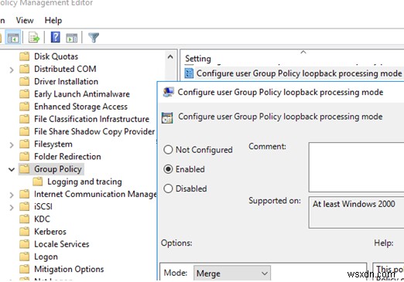This screenshot has width=404, height=282.
Task: Select the Not Configured radio button
Action: tap(168, 150)
